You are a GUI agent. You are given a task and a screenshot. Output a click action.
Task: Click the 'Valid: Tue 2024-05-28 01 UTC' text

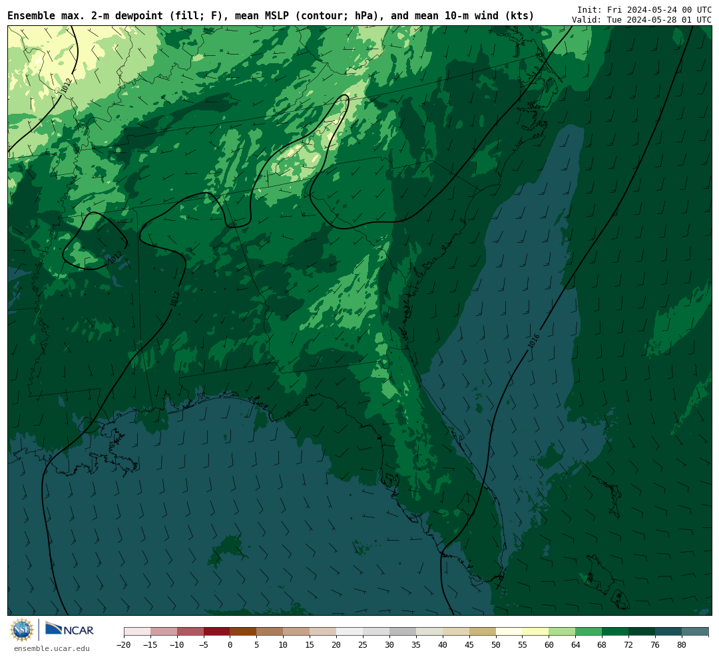click(642, 20)
